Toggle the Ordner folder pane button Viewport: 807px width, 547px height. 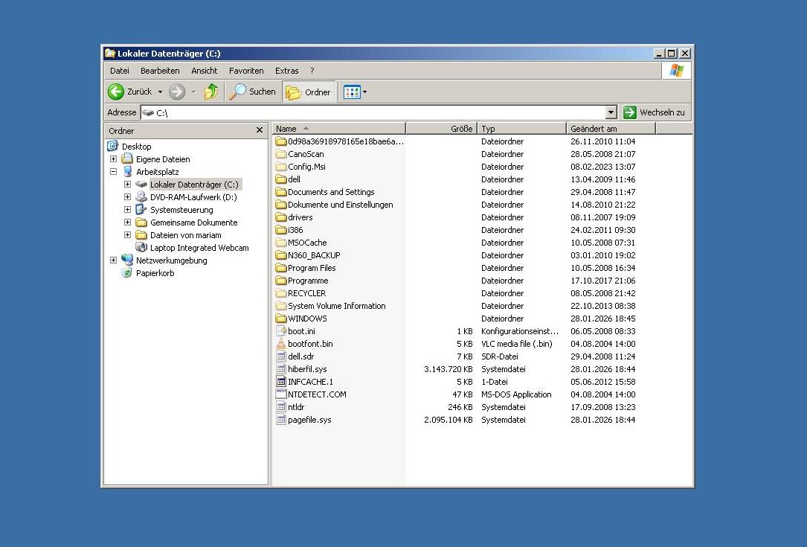pos(309,92)
